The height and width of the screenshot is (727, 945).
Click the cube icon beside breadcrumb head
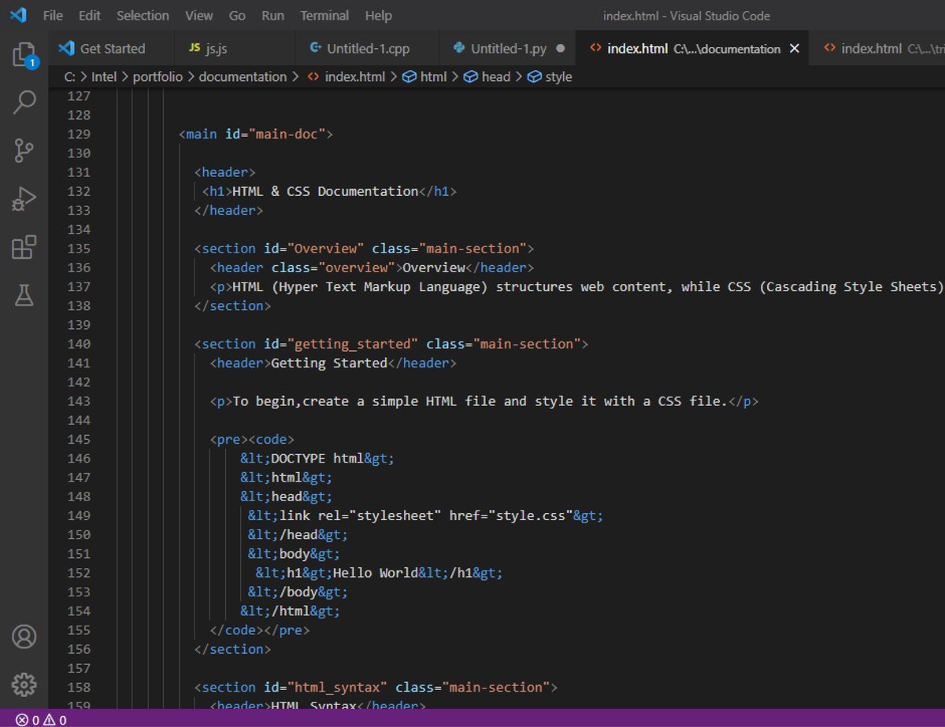(x=471, y=76)
